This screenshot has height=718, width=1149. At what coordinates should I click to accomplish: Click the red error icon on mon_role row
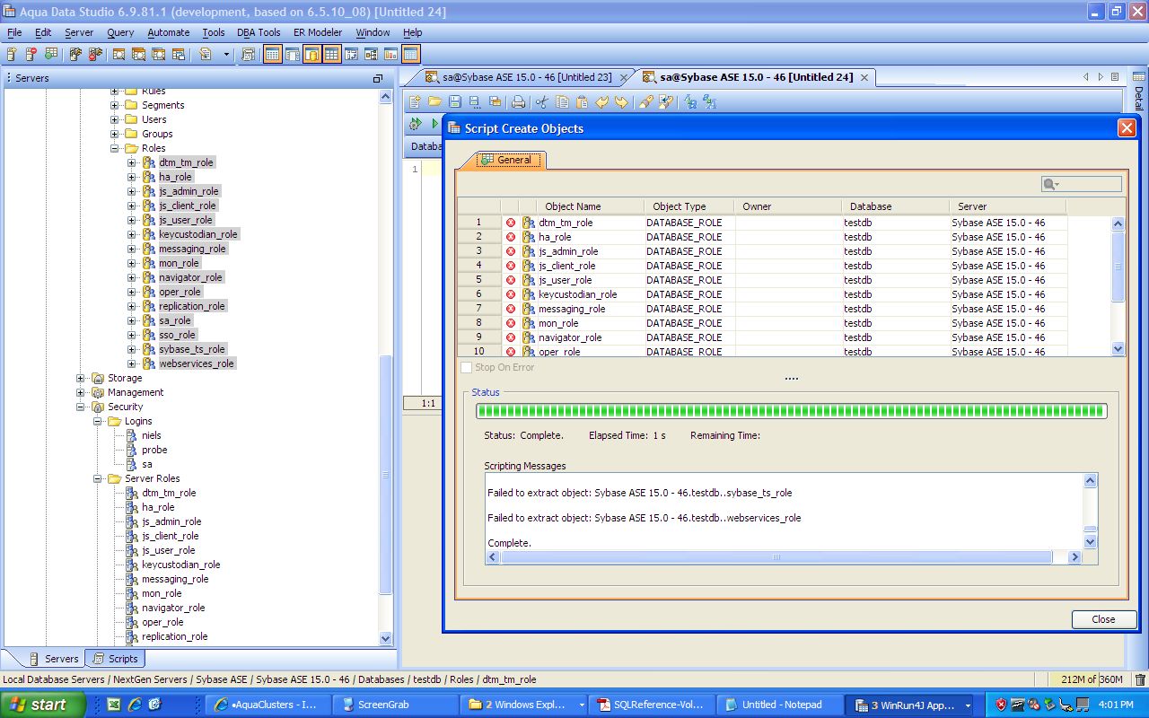tap(511, 323)
